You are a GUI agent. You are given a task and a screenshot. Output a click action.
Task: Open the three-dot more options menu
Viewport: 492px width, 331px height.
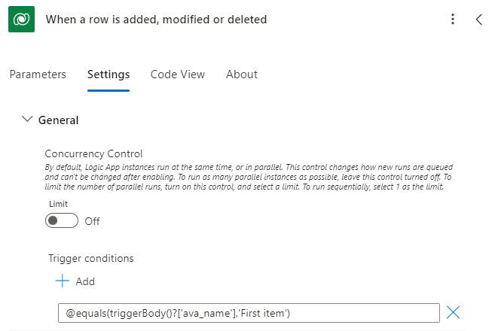tap(452, 20)
